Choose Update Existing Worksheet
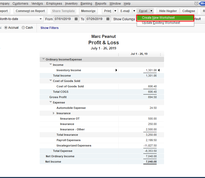 pos(165,23)
